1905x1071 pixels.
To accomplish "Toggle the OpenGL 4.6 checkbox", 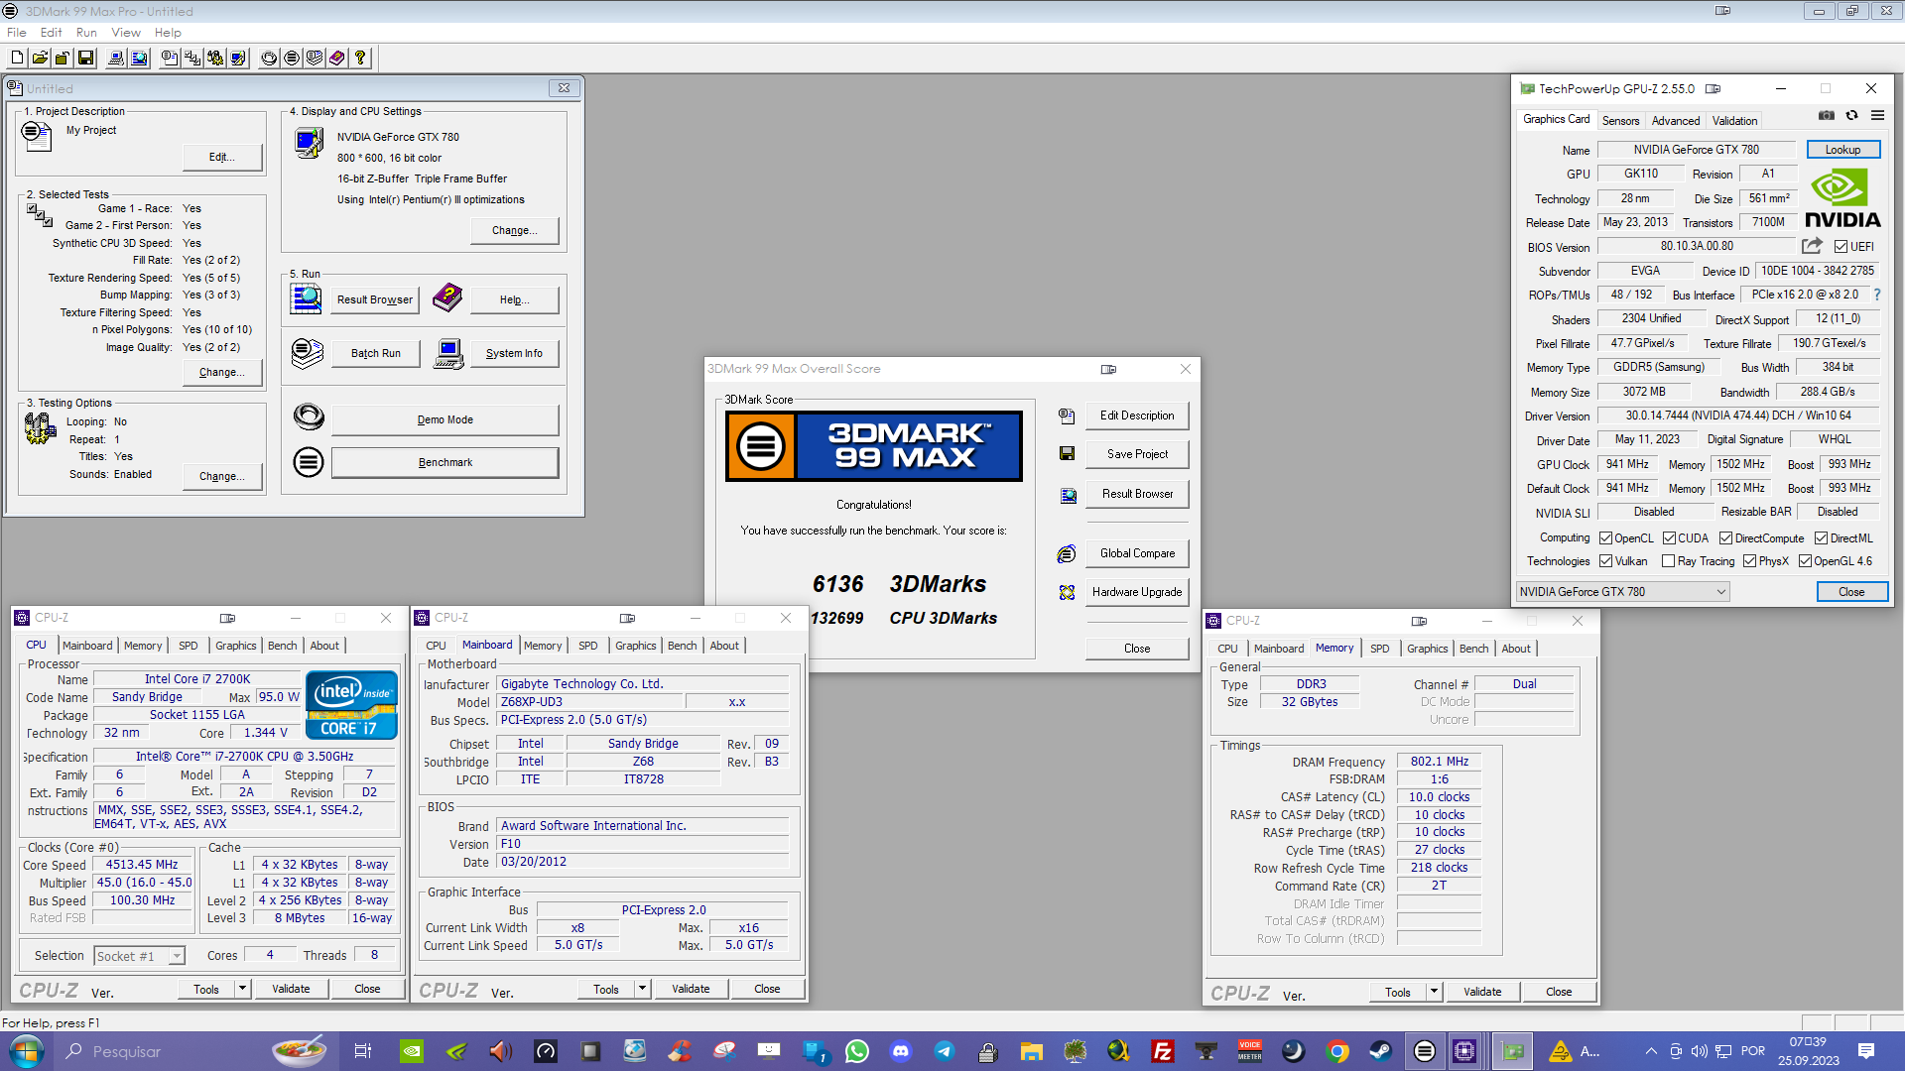I will coord(1805,561).
